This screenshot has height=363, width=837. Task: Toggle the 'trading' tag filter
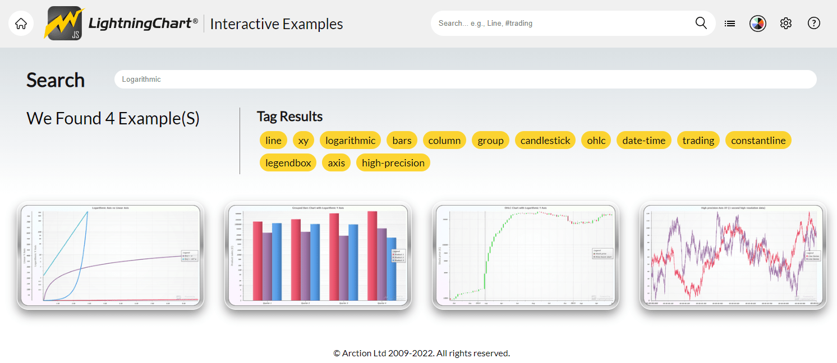point(698,140)
